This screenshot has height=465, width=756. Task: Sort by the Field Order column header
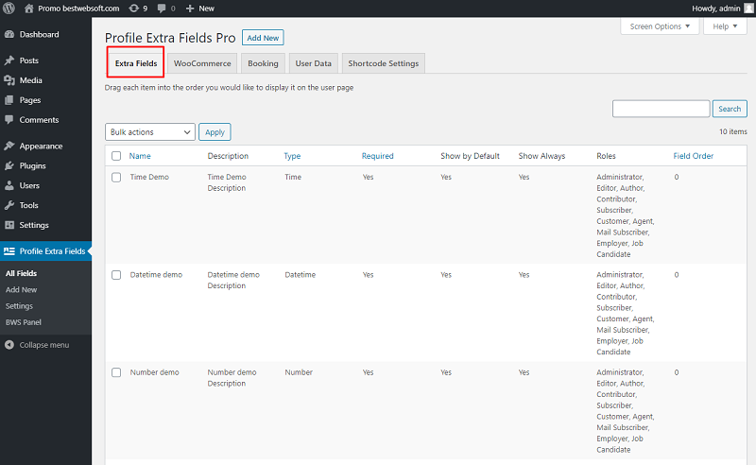coord(694,156)
